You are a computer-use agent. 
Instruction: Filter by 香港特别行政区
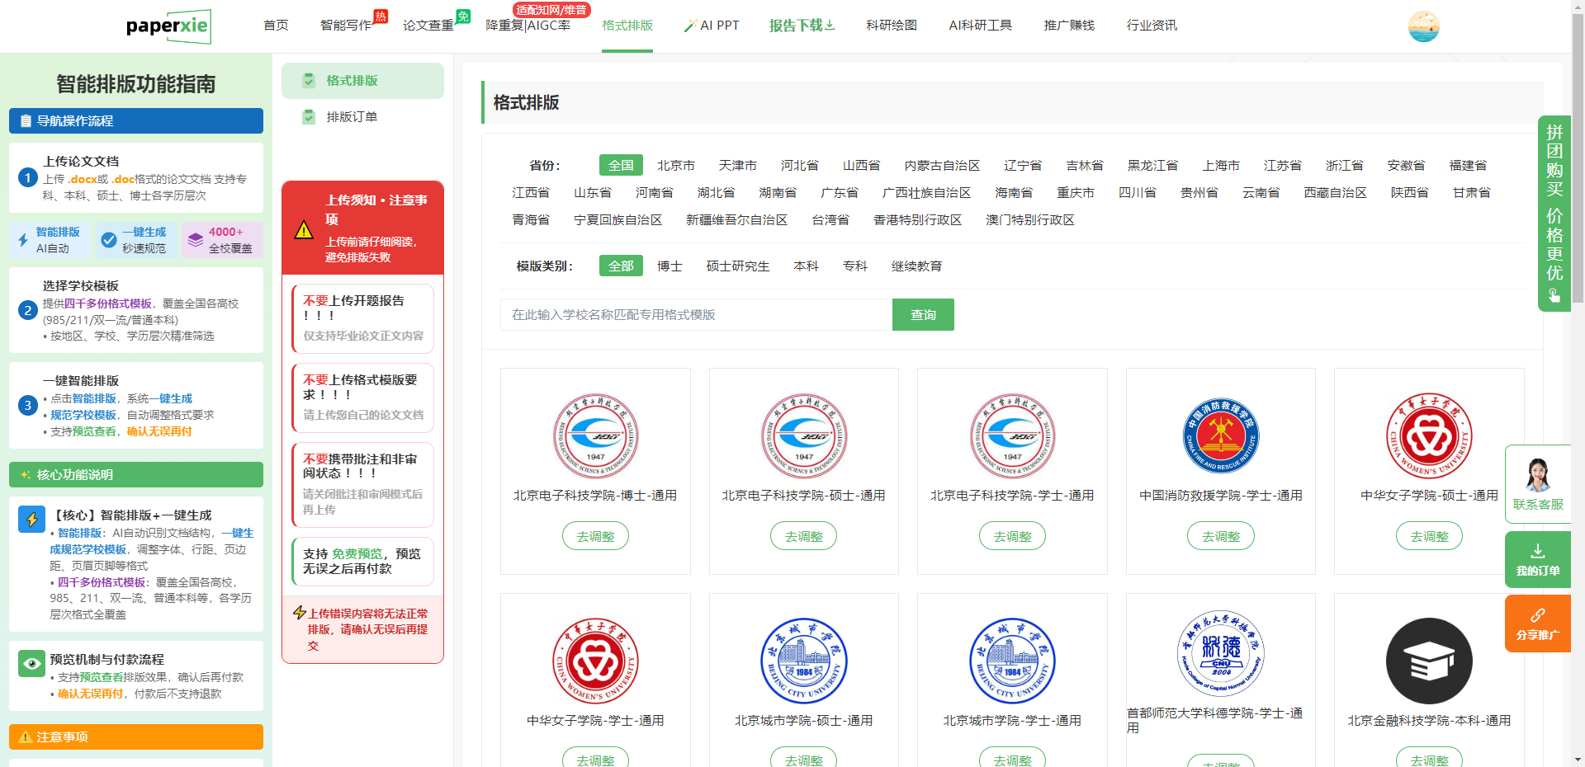tap(917, 220)
